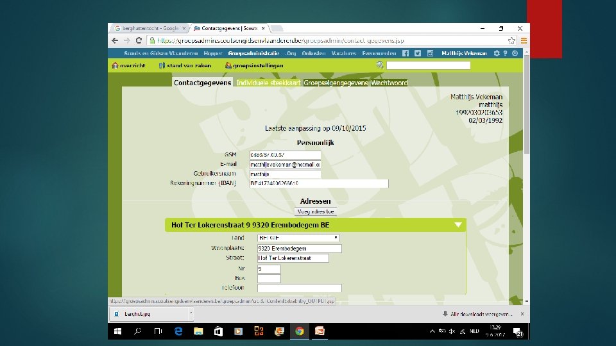Screen dimensions: 616x346
Task: Click the question mark help icon
Action: (x=505, y=53)
